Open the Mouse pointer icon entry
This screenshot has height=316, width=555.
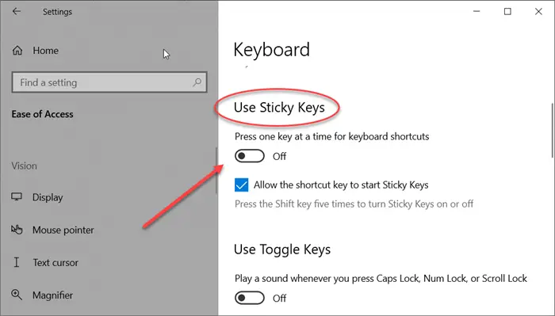17,230
